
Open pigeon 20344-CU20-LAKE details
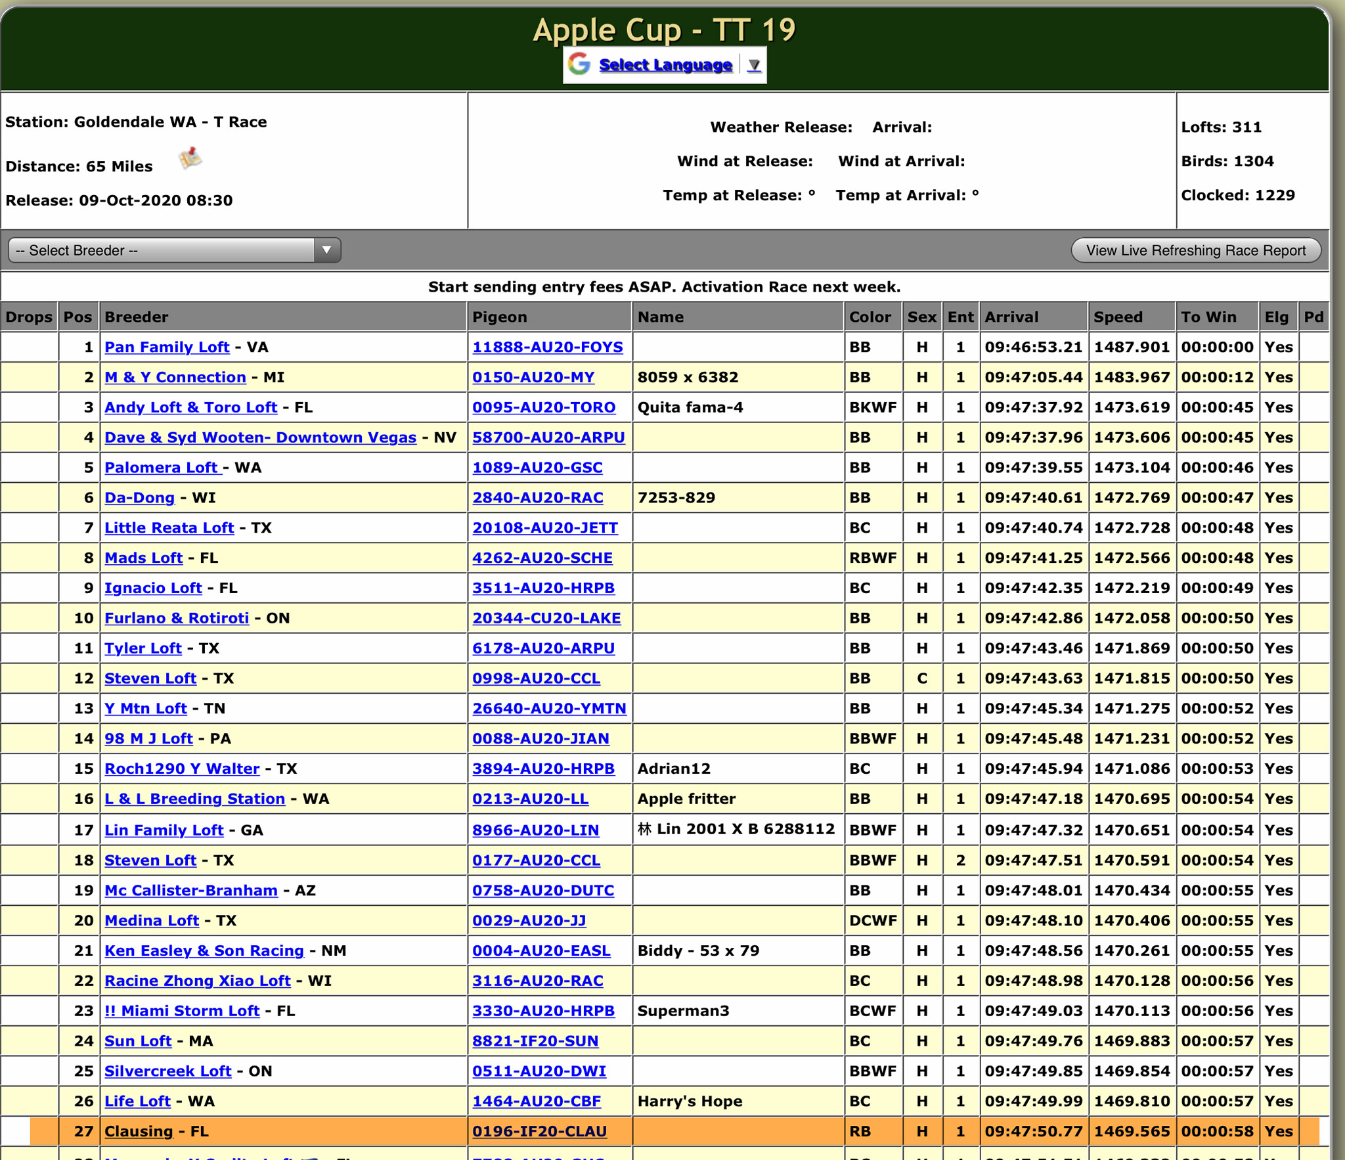tap(546, 619)
